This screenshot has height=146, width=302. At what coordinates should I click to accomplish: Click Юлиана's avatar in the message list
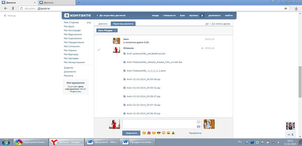coord(116,50)
